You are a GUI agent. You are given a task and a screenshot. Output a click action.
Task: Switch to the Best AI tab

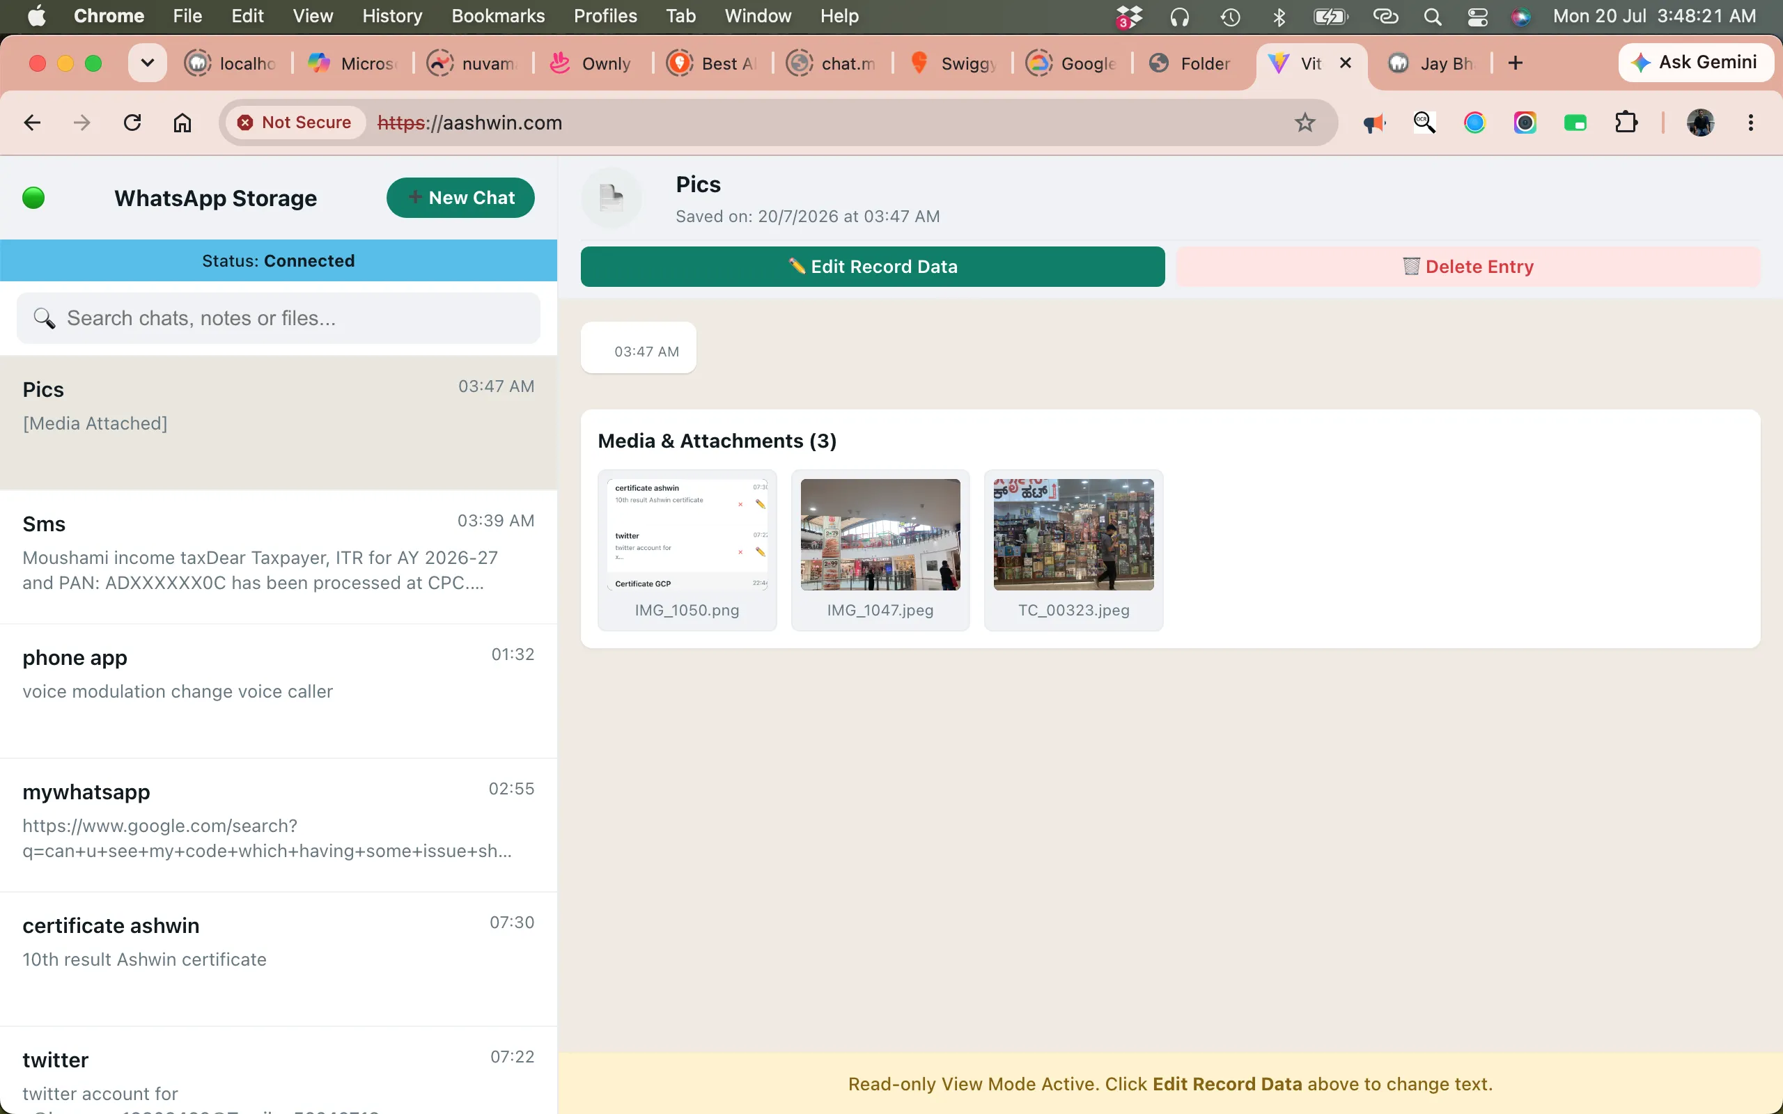coord(712,63)
